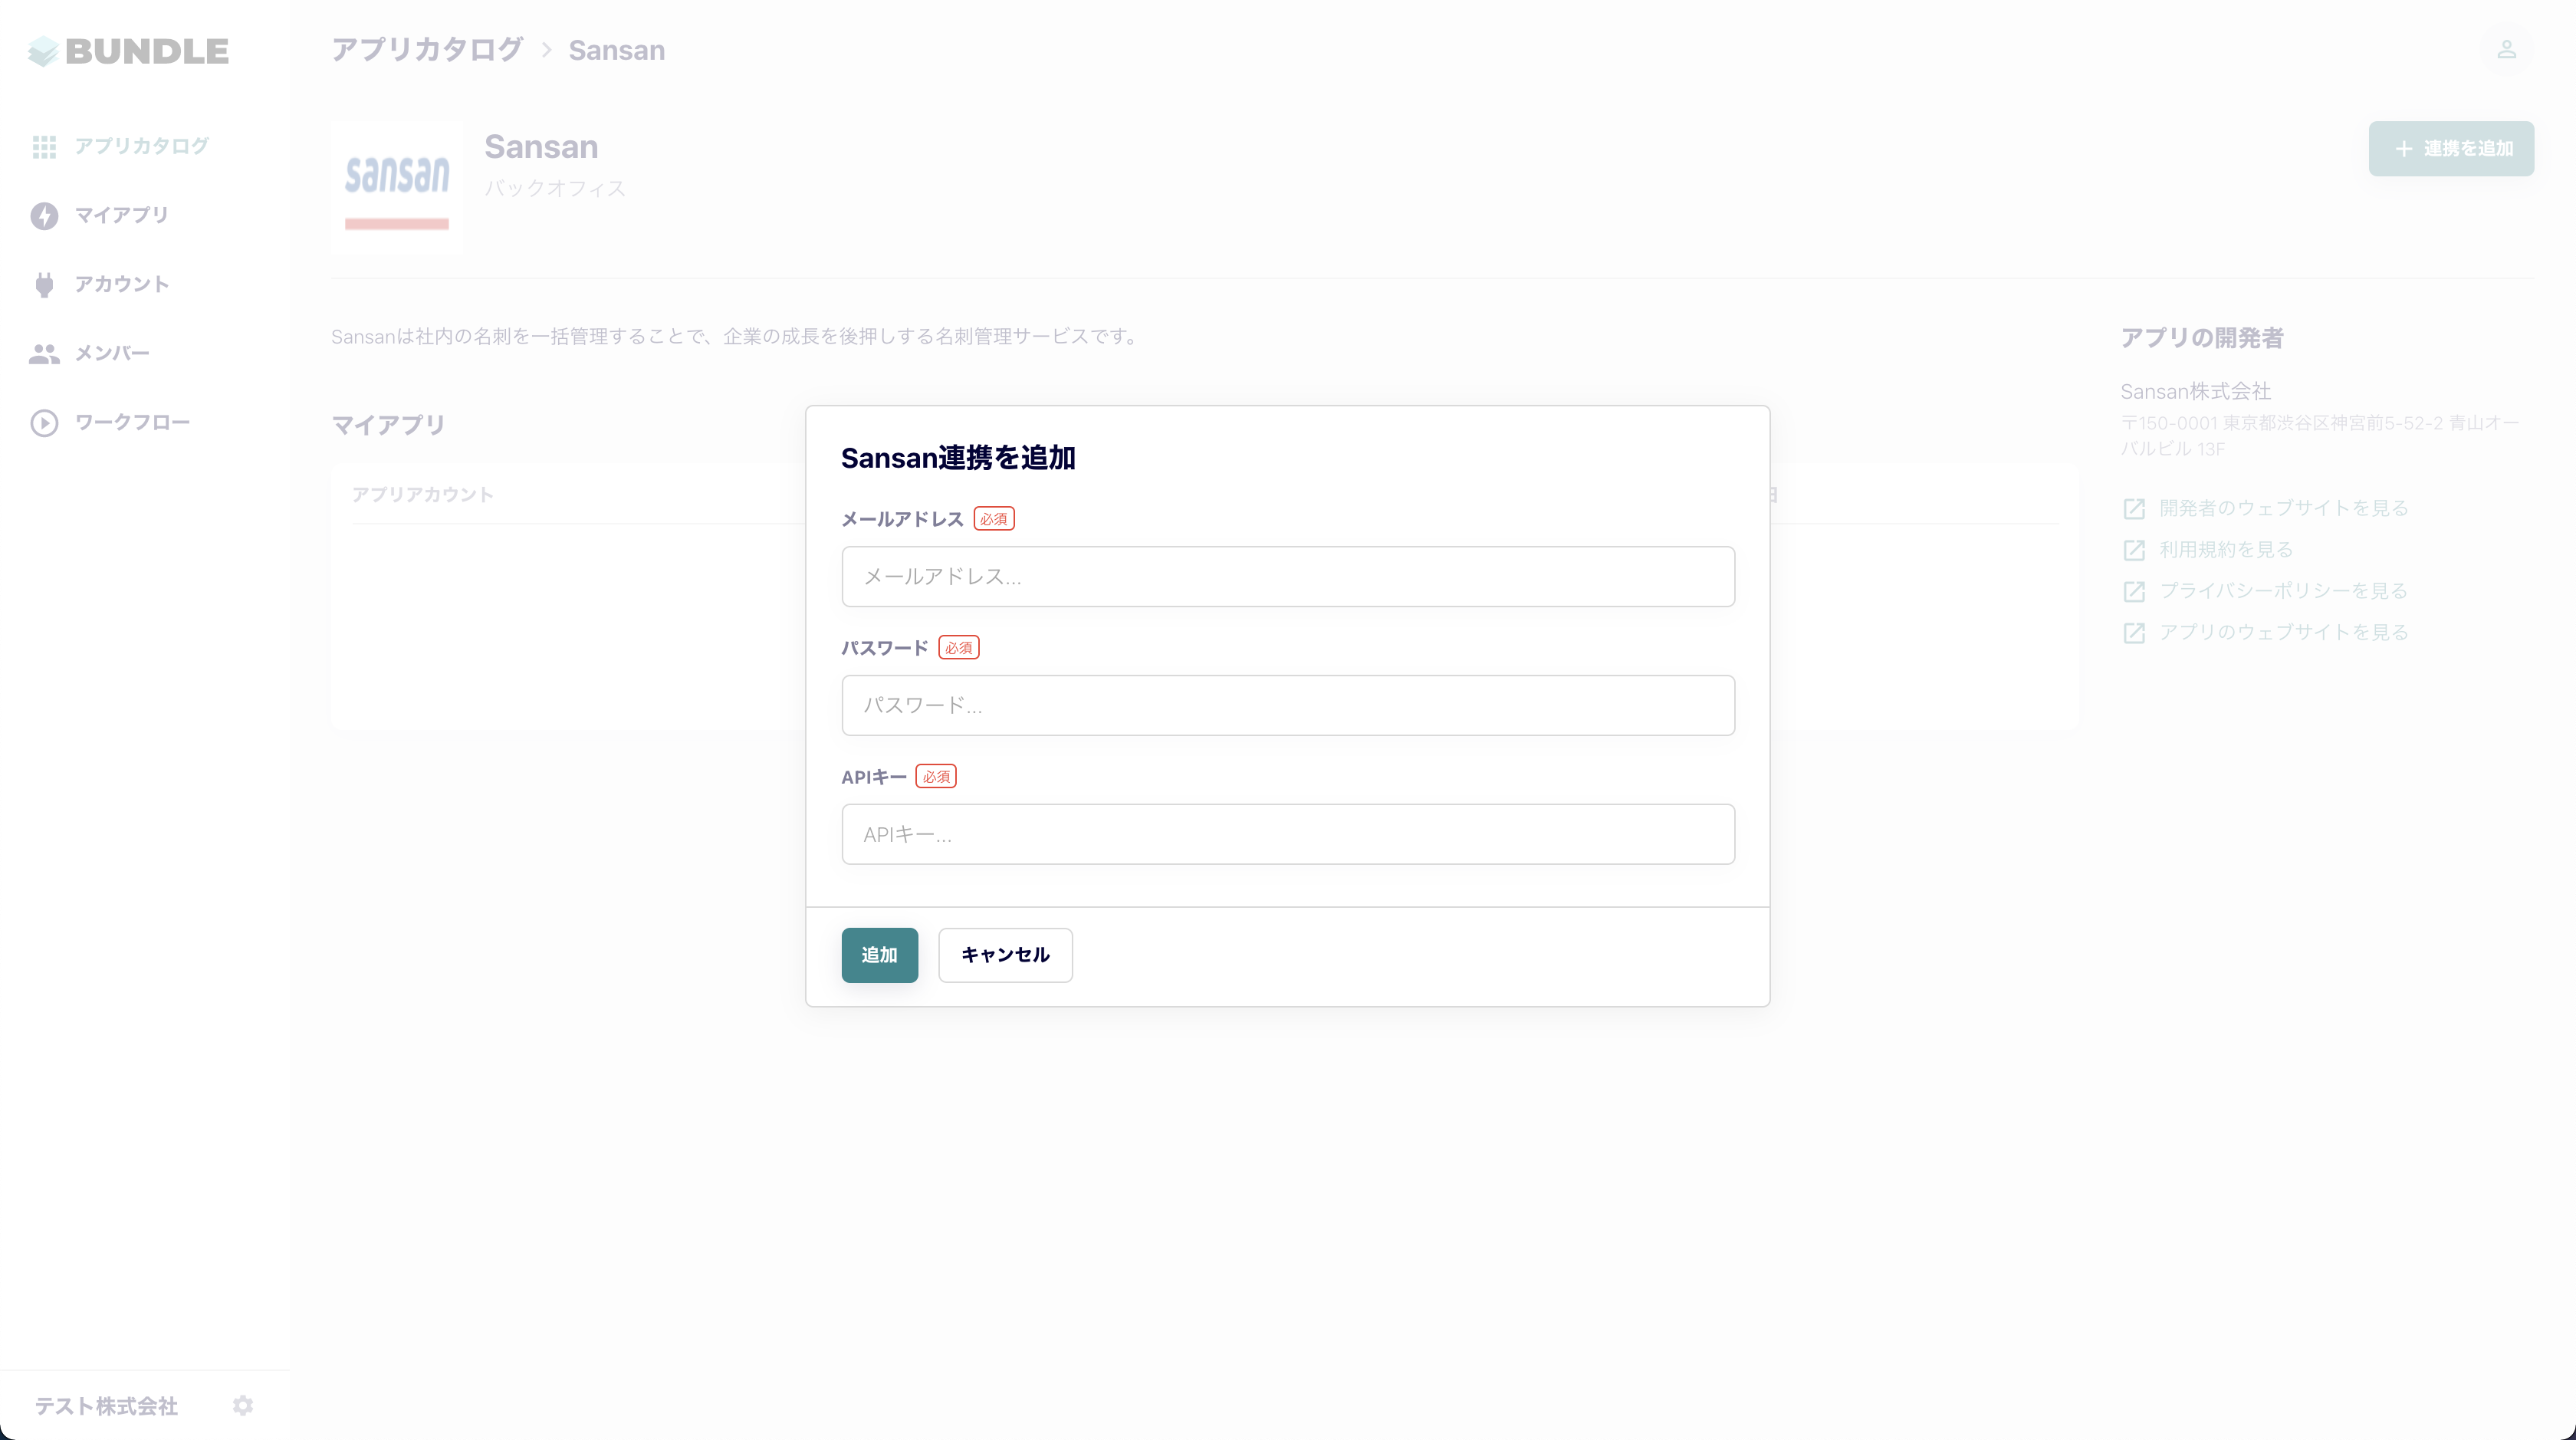Click external-link icon beside アプリのウェブサイトを見る
Image resolution: width=2576 pixels, height=1440 pixels.
coord(2134,633)
